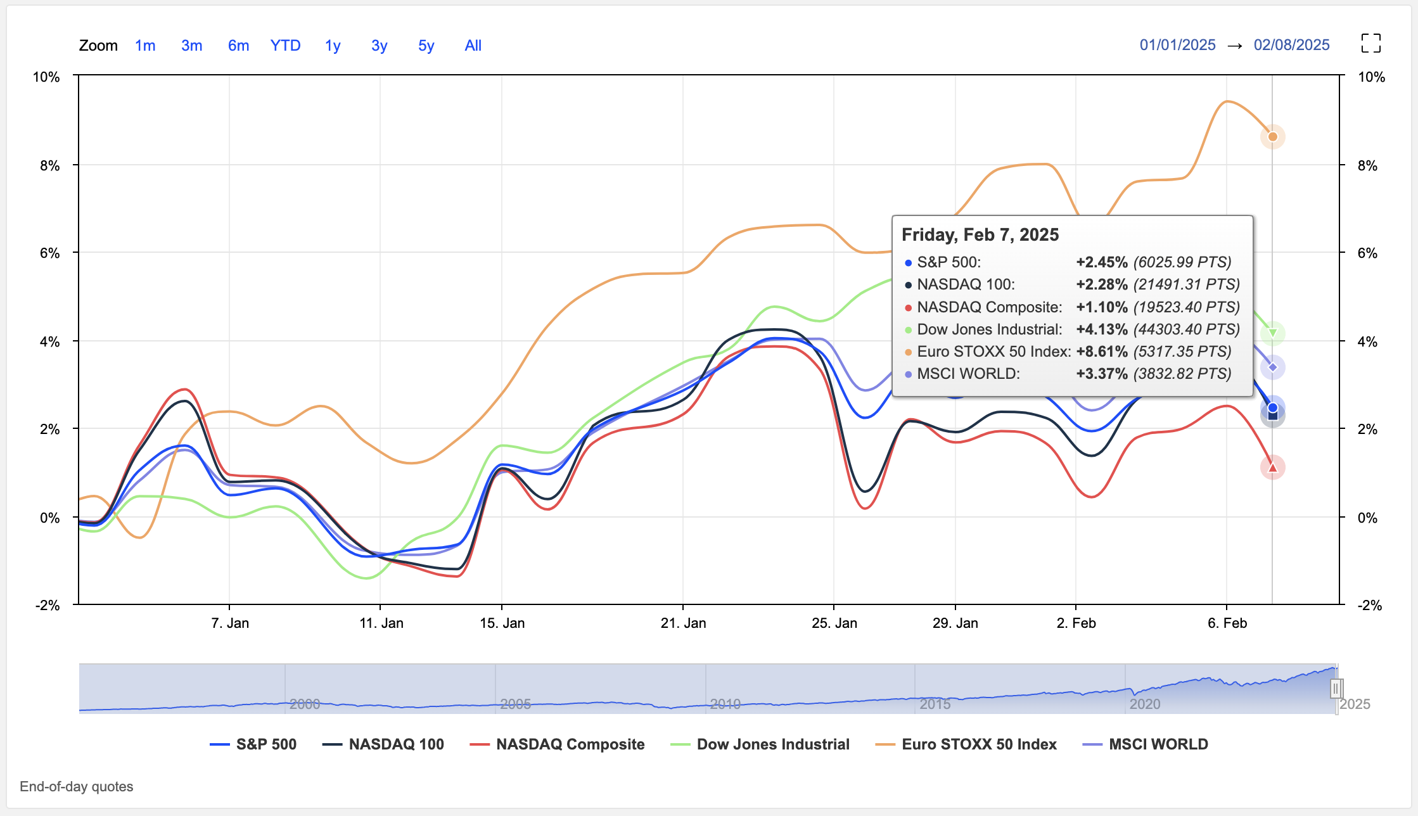Click the 21. Jan axis label
This screenshot has width=1418, height=816.
684,623
